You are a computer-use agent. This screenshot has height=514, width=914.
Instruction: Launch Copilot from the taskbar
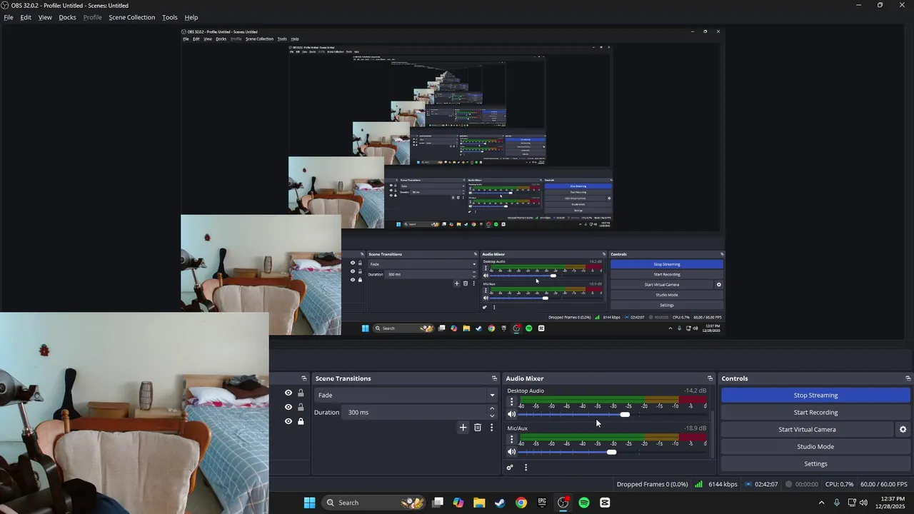tap(458, 503)
